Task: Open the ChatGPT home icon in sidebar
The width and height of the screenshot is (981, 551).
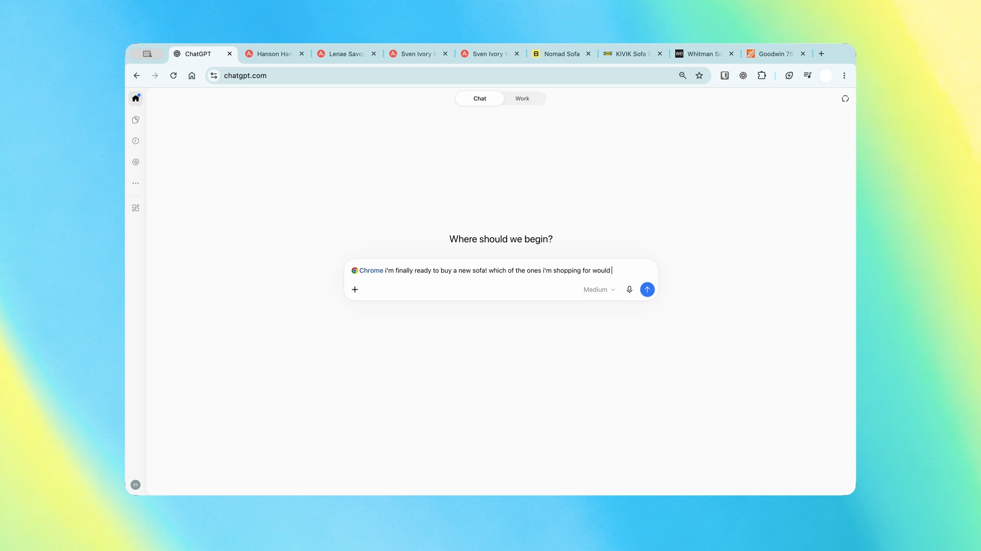Action: (135, 98)
